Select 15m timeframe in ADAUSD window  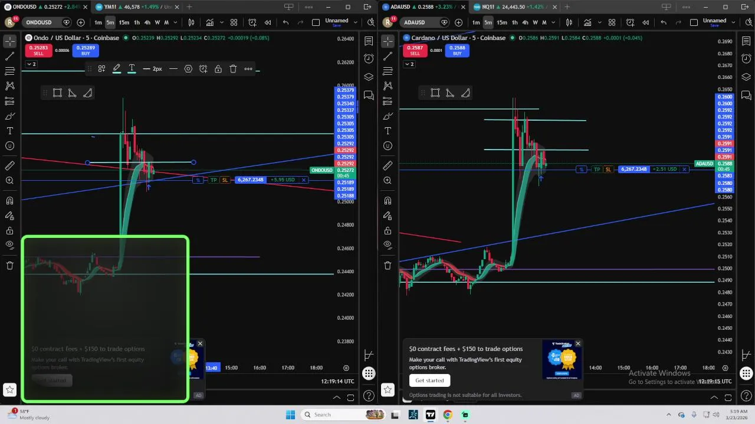tap(501, 22)
